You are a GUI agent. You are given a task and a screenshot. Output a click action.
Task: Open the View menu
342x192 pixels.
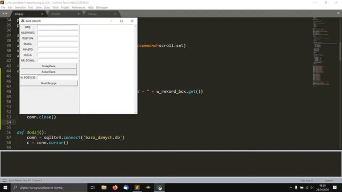click(x=38, y=7)
